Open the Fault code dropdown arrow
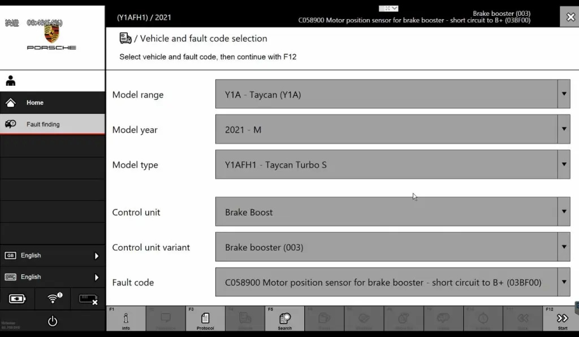 564,282
